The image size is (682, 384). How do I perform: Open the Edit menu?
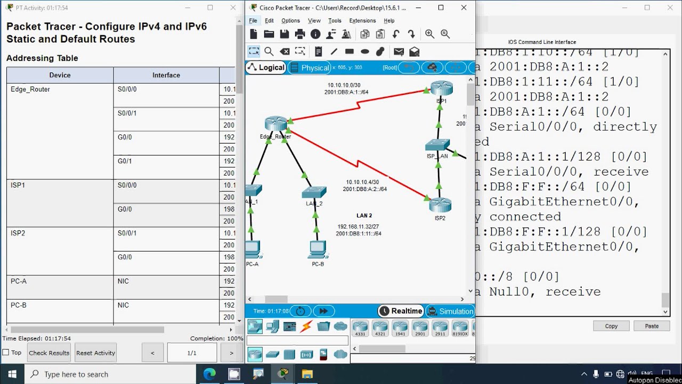point(269,21)
